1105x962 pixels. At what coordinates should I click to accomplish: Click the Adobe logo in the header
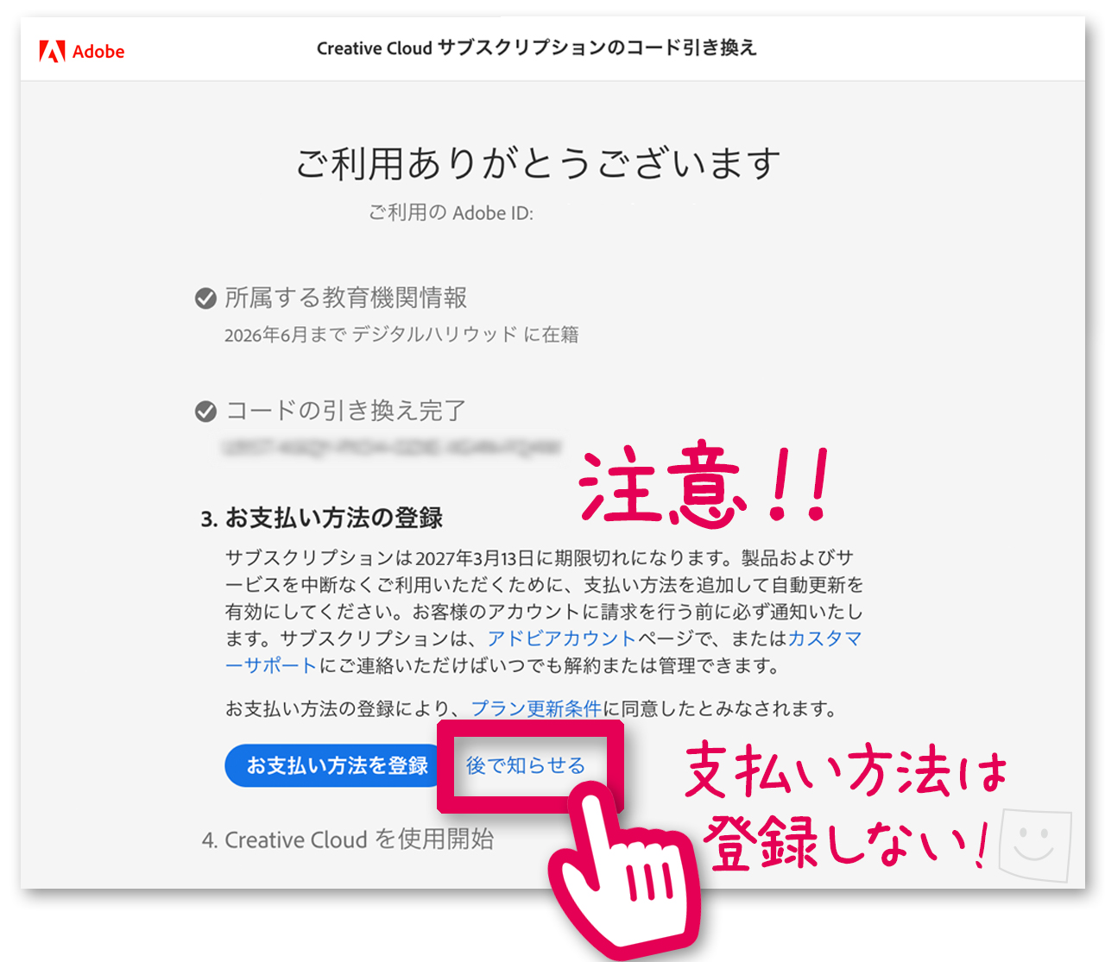(x=82, y=51)
